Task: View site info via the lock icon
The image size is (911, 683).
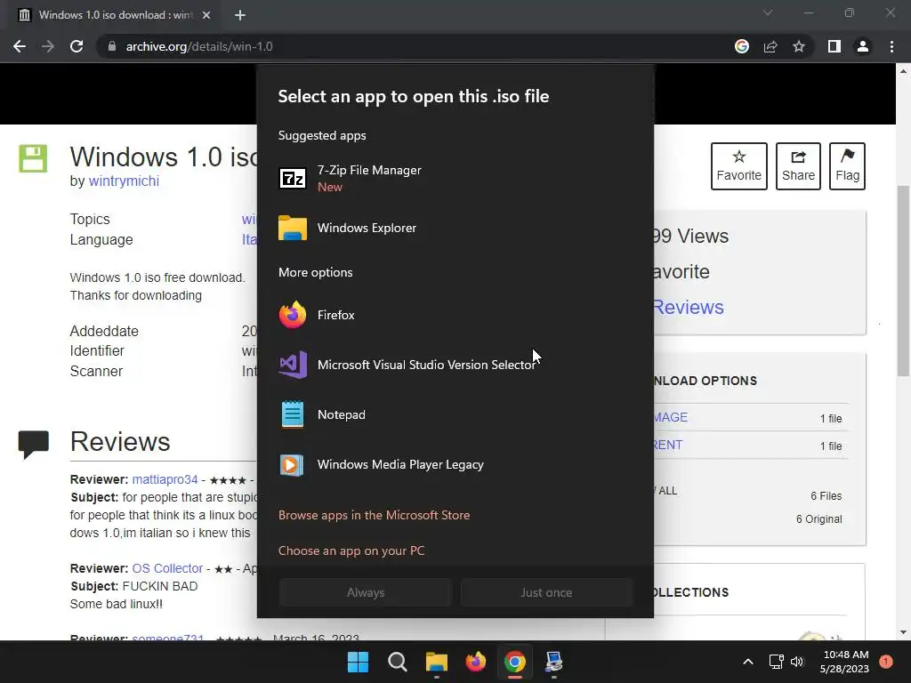Action: (x=112, y=46)
